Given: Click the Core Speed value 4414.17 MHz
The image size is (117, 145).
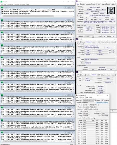Looking at the screenshot, I should click(89, 27).
